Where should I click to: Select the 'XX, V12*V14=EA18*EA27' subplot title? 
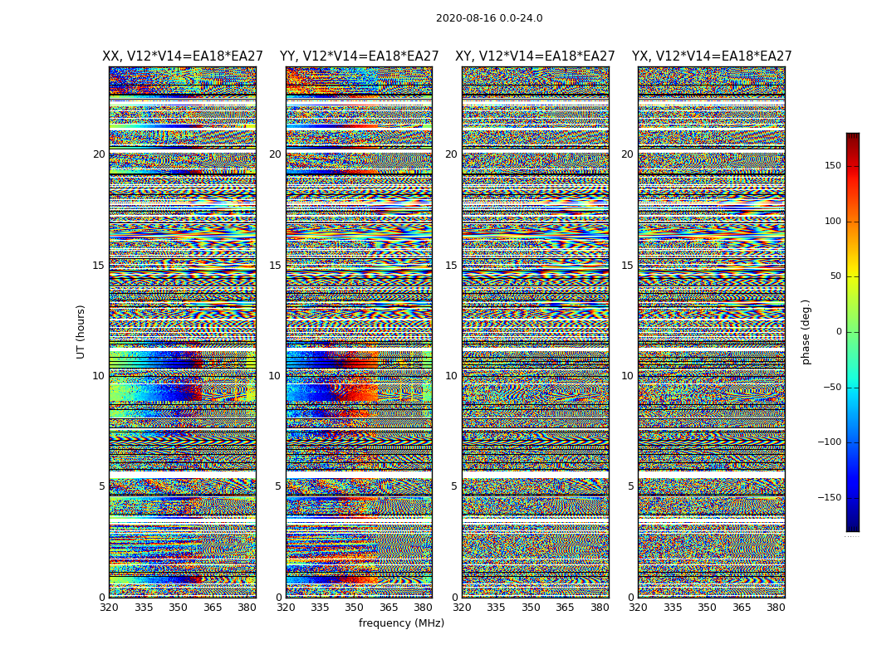pyautogui.click(x=183, y=56)
